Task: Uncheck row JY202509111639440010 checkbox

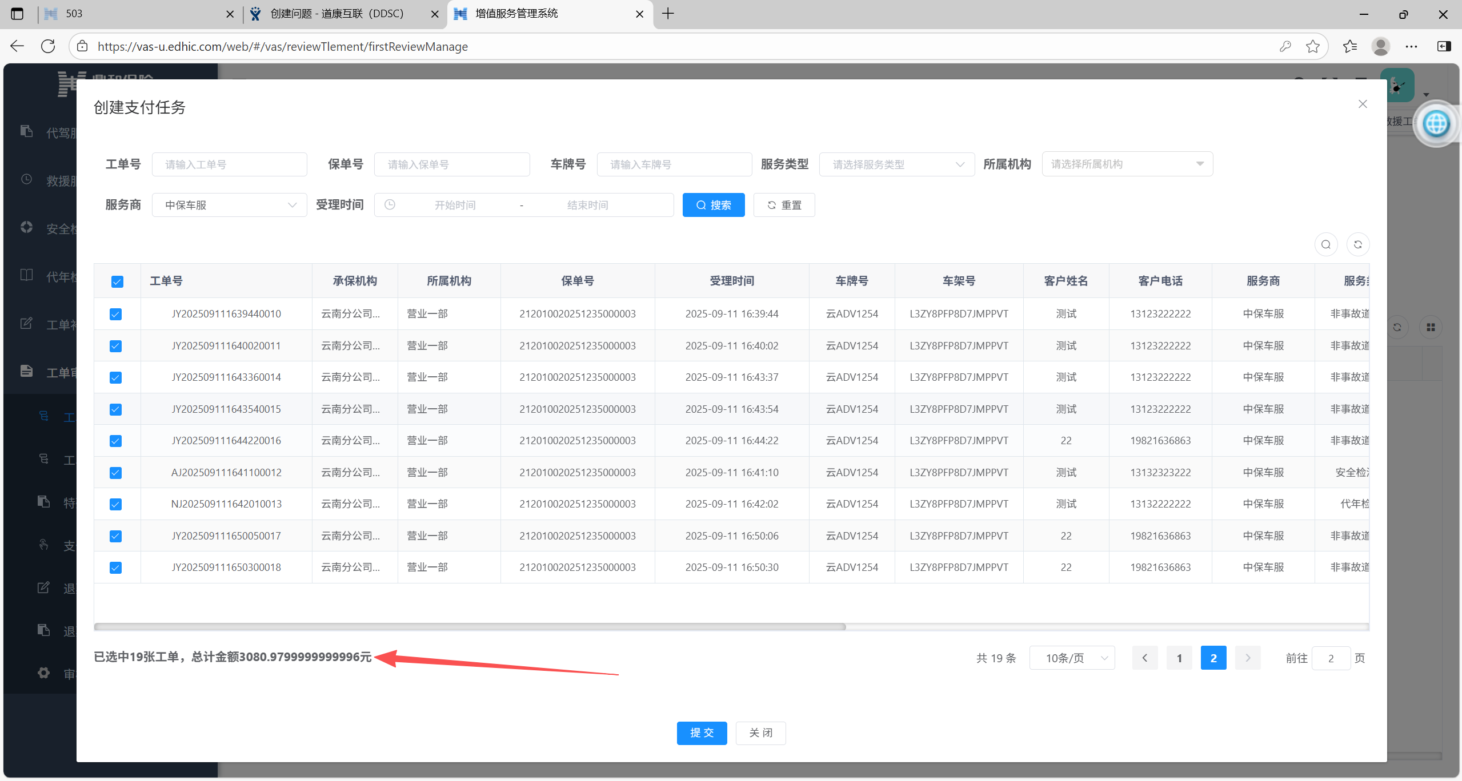Action: tap(115, 315)
